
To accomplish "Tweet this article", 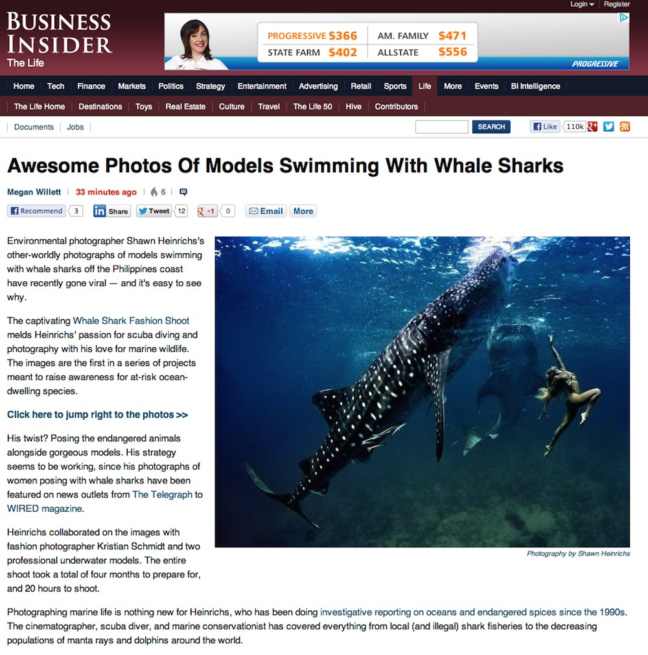I will point(154,211).
